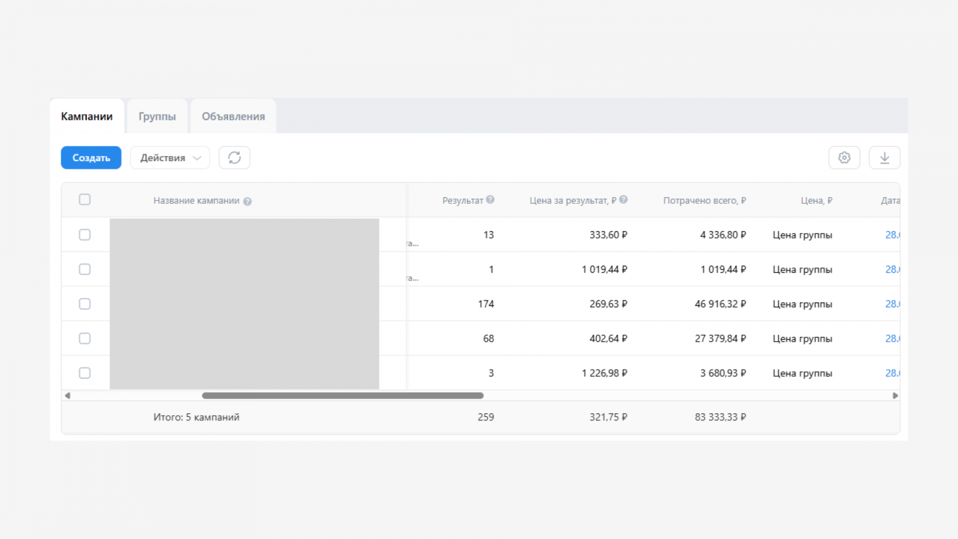Select checkbox for row with result 174
The height and width of the screenshot is (539, 958).
click(x=85, y=304)
